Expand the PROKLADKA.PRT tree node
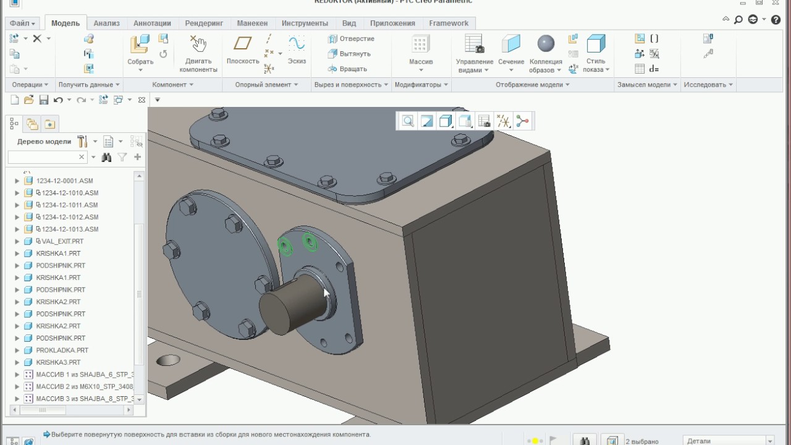 [17, 350]
